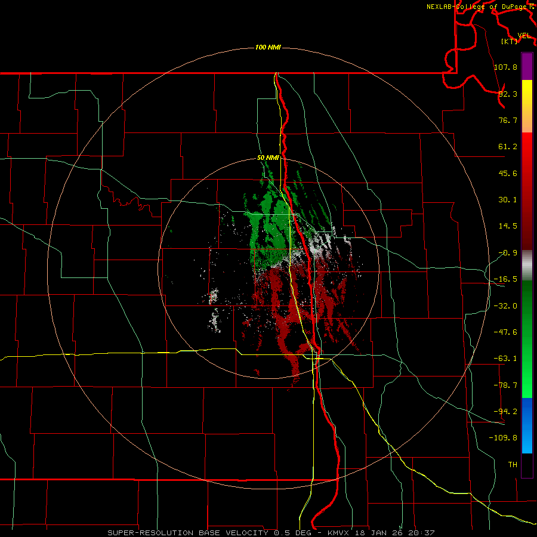Pick the purple segment of the velocity scale
The width and height of the screenshot is (537, 537).
point(527,66)
